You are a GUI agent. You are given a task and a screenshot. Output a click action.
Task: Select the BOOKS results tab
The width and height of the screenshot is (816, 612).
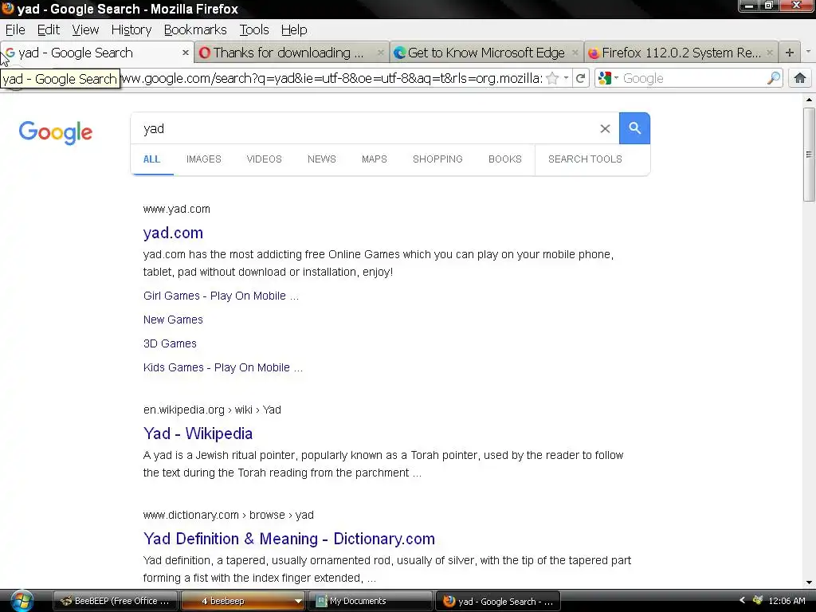click(504, 159)
